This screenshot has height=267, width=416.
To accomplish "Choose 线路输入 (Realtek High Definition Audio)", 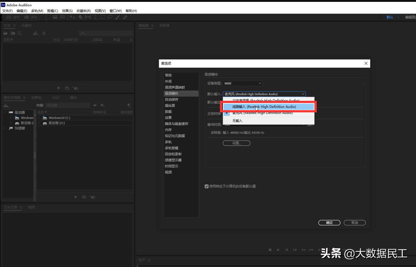I will [268, 107].
